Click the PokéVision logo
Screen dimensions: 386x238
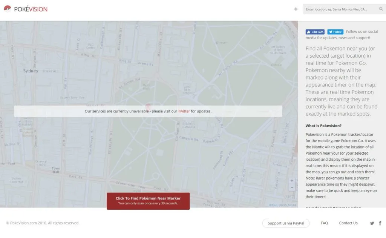tap(26, 9)
